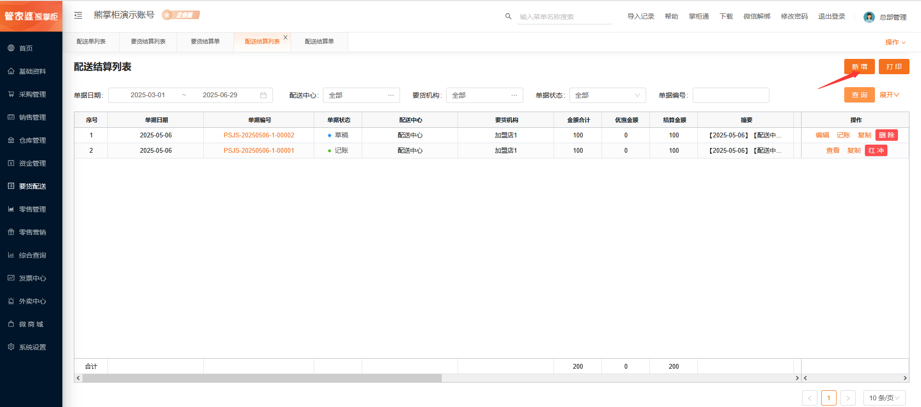Switch to the 要货结算单 tab

pyautogui.click(x=205, y=42)
